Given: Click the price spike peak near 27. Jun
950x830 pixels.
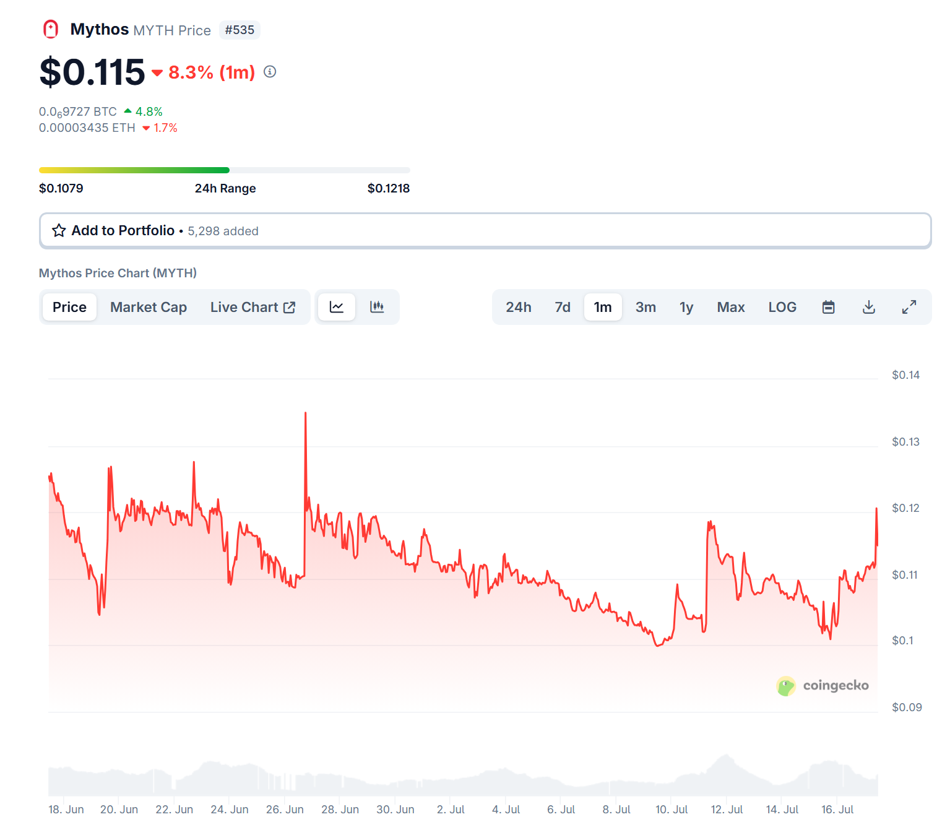Looking at the screenshot, I should pyautogui.click(x=306, y=413).
